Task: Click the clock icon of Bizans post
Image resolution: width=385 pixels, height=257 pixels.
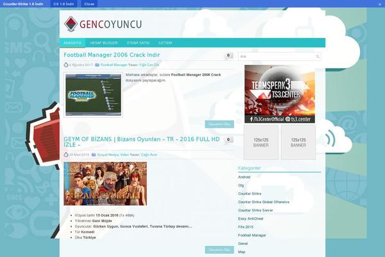Action: click(66, 155)
